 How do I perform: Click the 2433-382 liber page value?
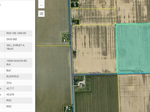click(x=11, y=39)
